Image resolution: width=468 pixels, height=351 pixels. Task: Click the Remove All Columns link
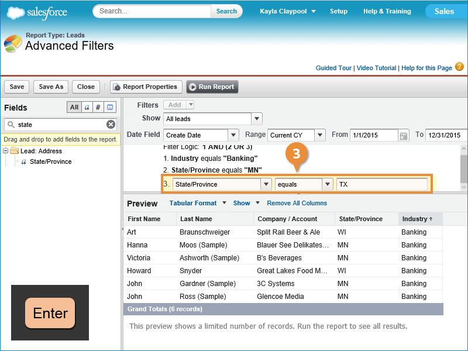pos(297,203)
